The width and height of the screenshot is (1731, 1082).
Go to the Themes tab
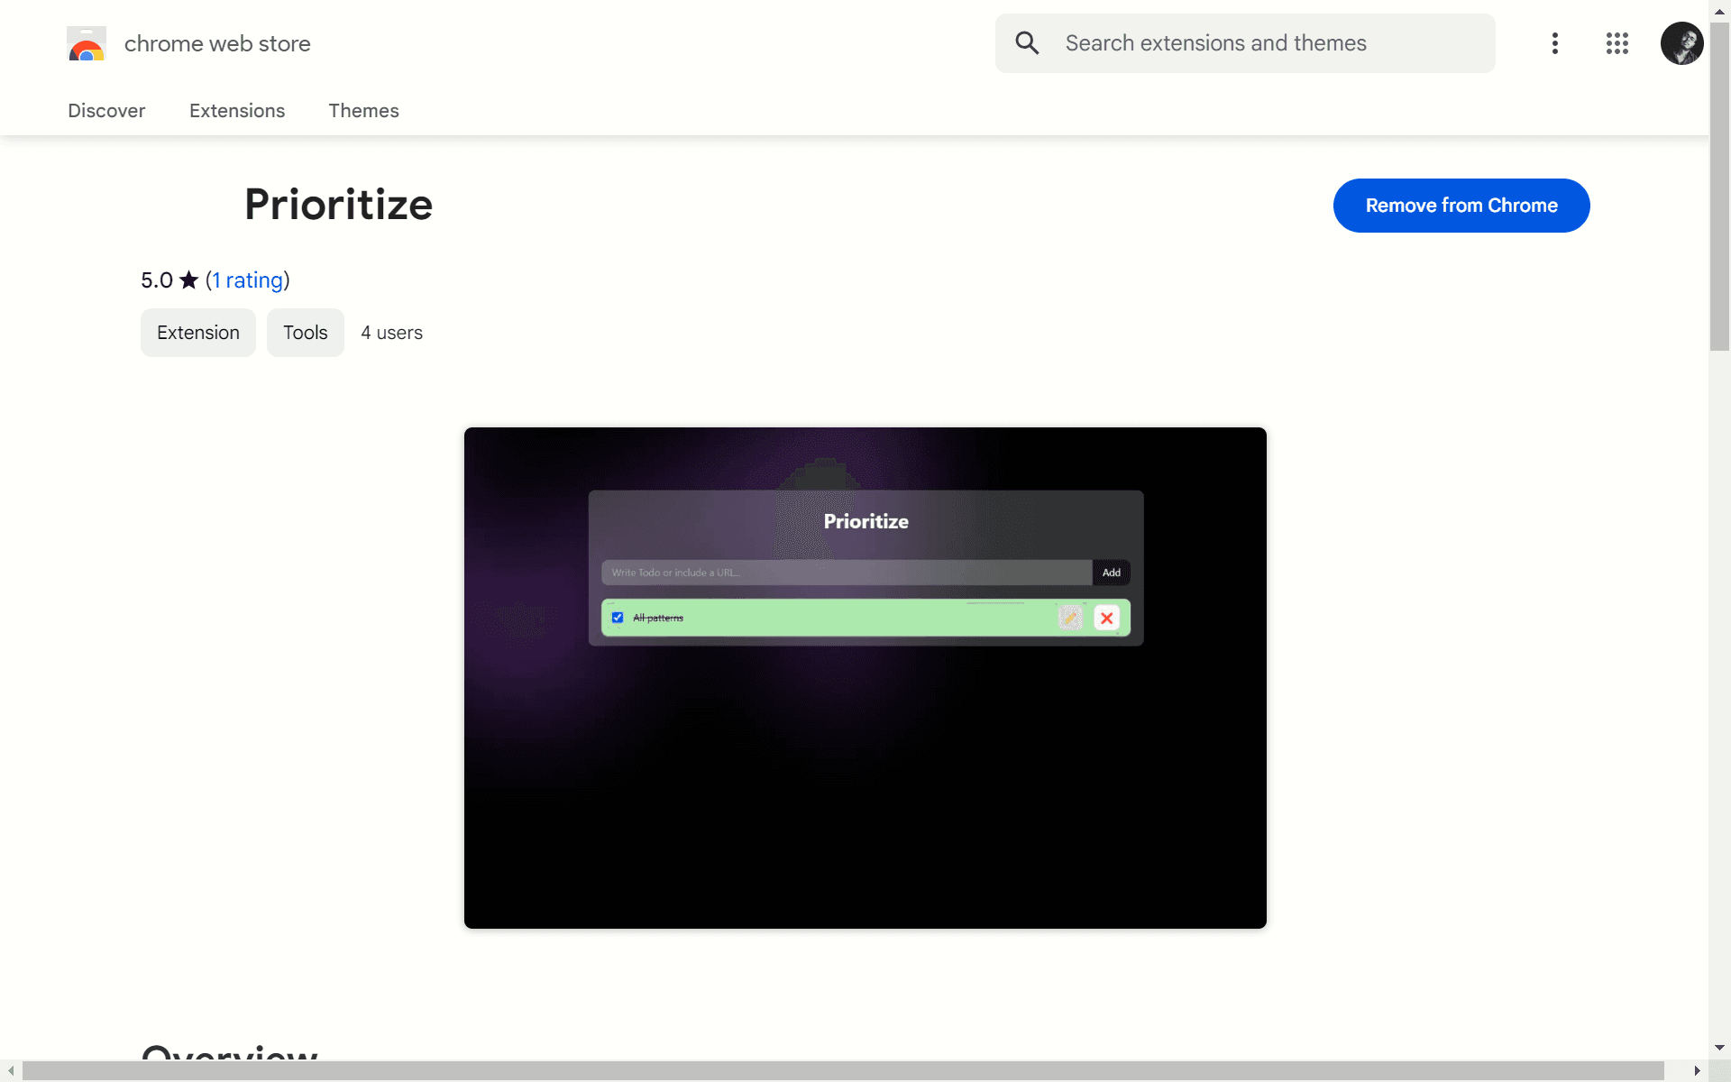[x=363, y=110]
